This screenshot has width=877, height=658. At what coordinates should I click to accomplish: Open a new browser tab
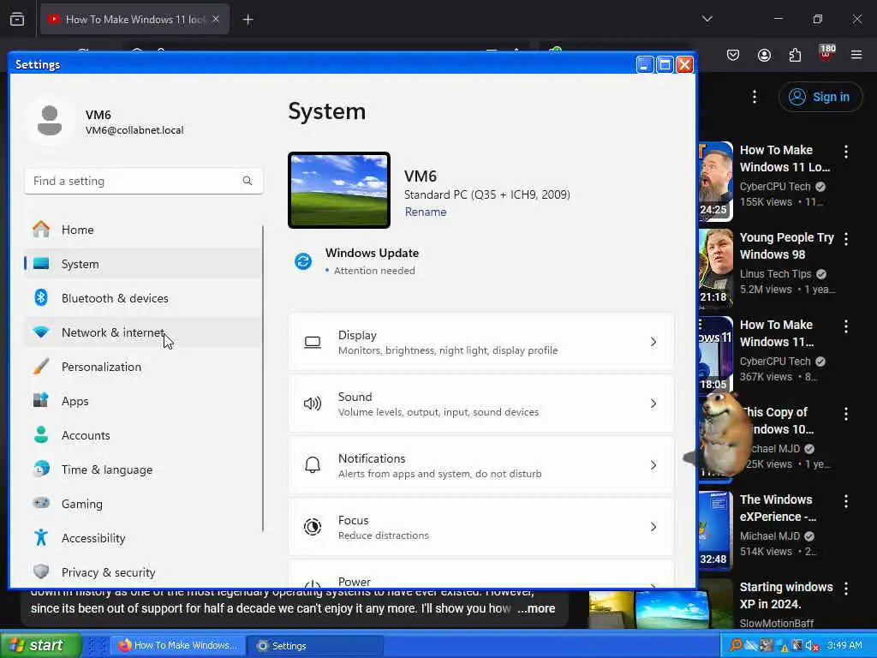pos(248,20)
